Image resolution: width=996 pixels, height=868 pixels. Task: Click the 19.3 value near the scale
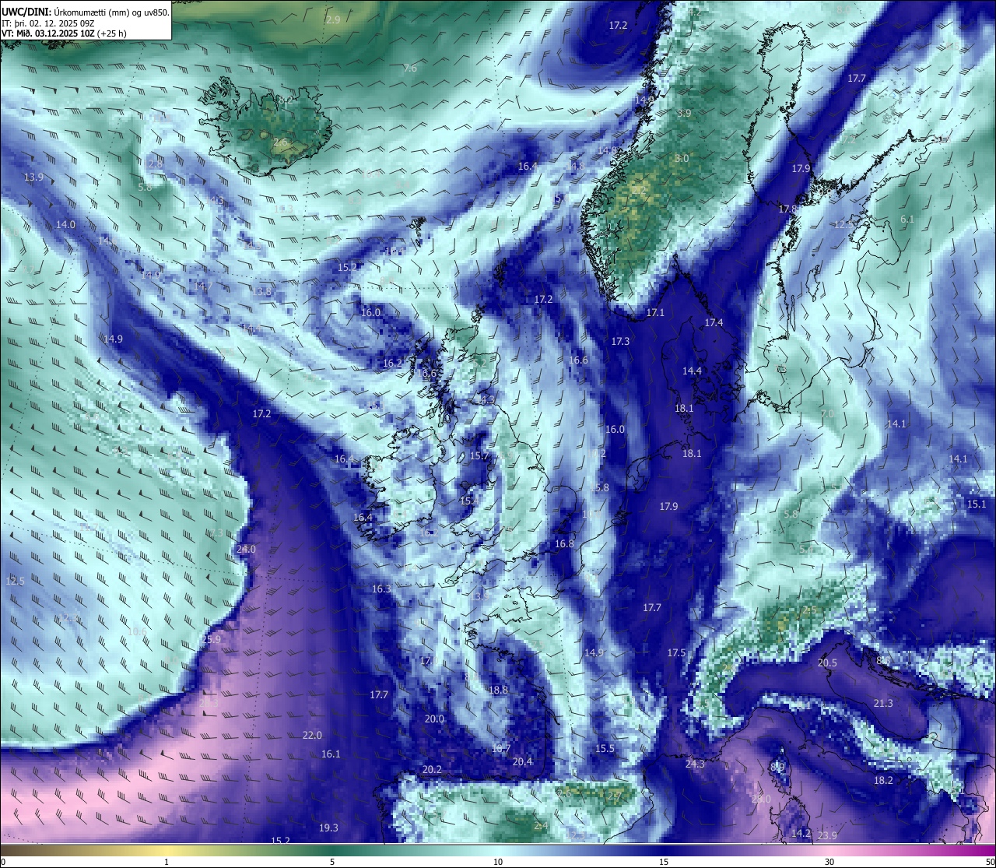click(x=329, y=828)
